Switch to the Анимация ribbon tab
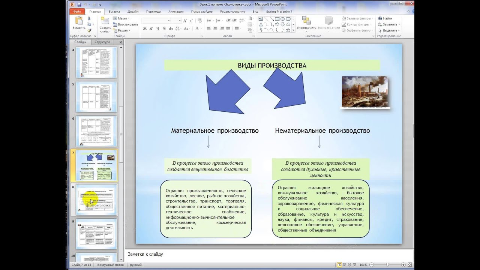Screen dimensions: 480x270 click(176, 12)
